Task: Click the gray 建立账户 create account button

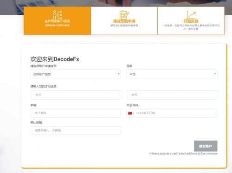Action: tap(206, 146)
